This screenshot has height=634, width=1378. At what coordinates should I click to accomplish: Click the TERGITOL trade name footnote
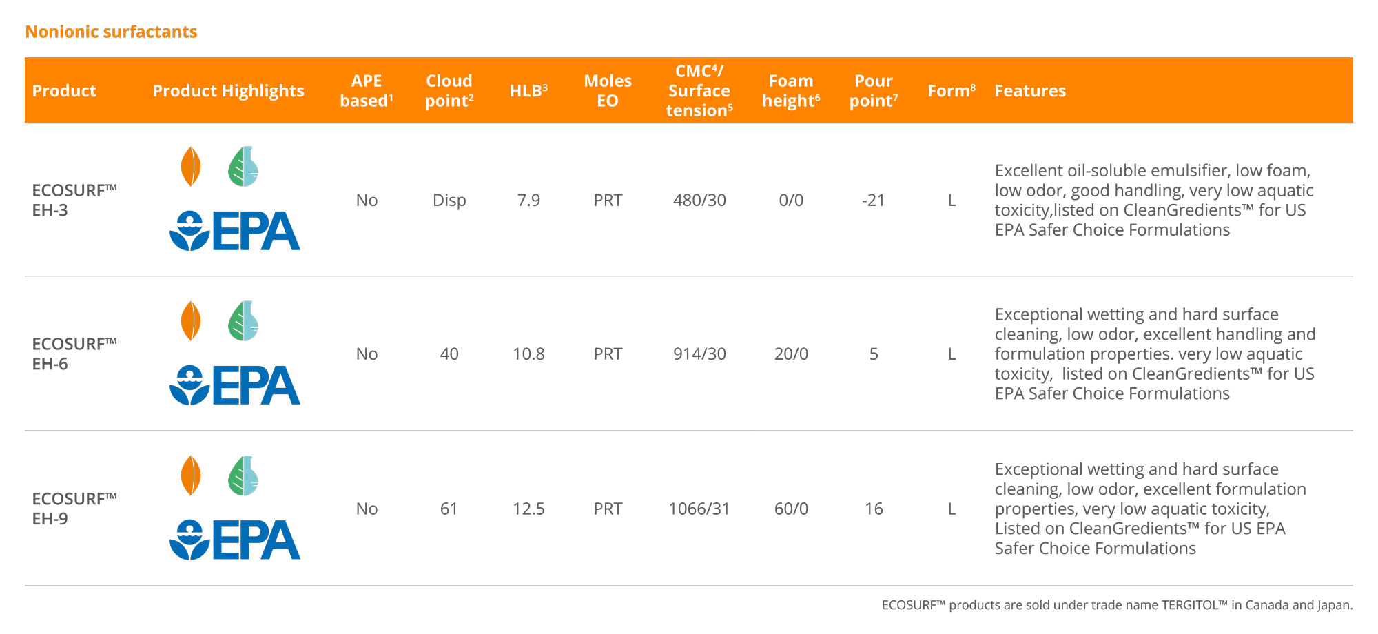click(x=1117, y=605)
